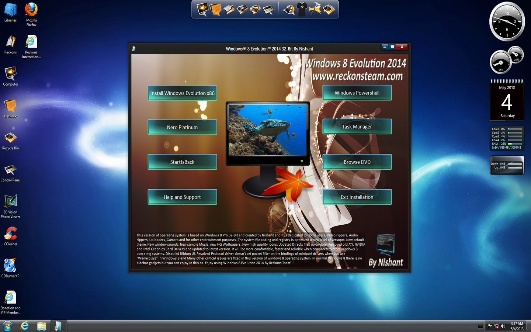Launch 3D Vision Photo Viewer

[10, 207]
